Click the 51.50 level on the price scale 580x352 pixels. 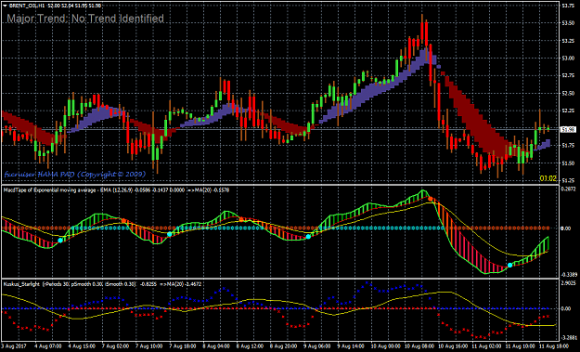point(568,163)
